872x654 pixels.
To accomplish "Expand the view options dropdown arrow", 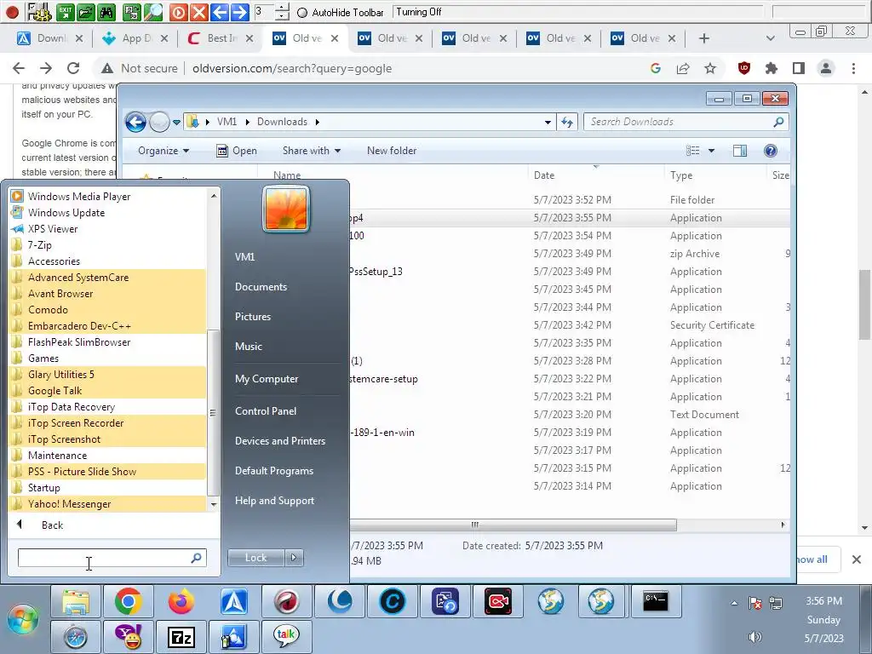I will [711, 151].
